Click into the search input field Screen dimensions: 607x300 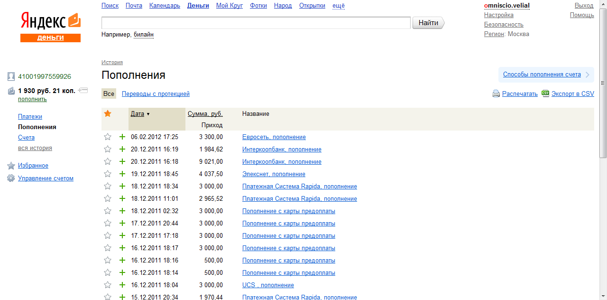[256, 23]
